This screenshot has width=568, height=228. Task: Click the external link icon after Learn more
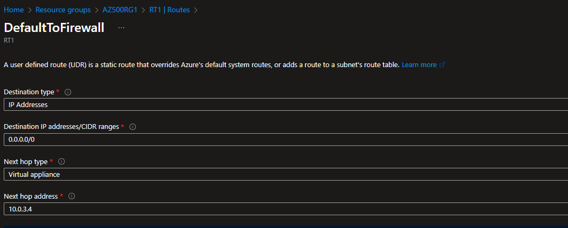click(442, 64)
